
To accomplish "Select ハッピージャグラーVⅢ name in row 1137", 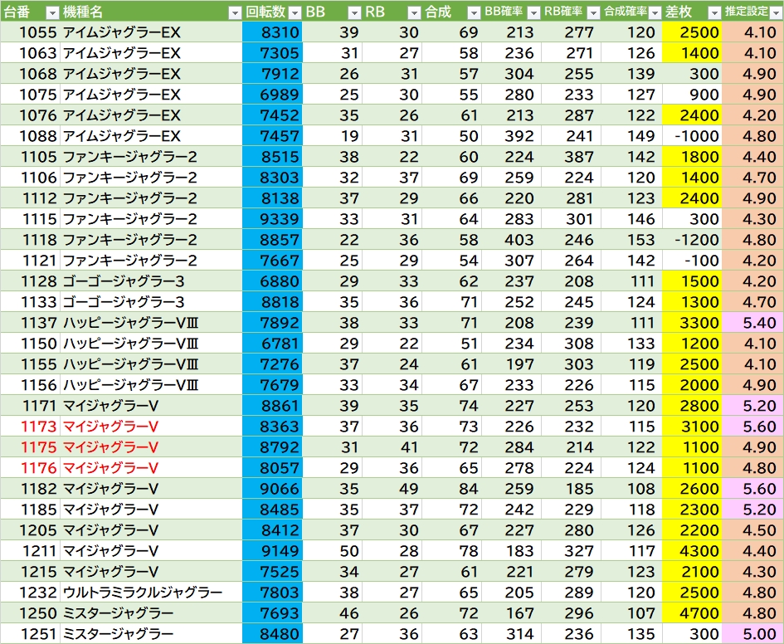I will [x=130, y=323].
